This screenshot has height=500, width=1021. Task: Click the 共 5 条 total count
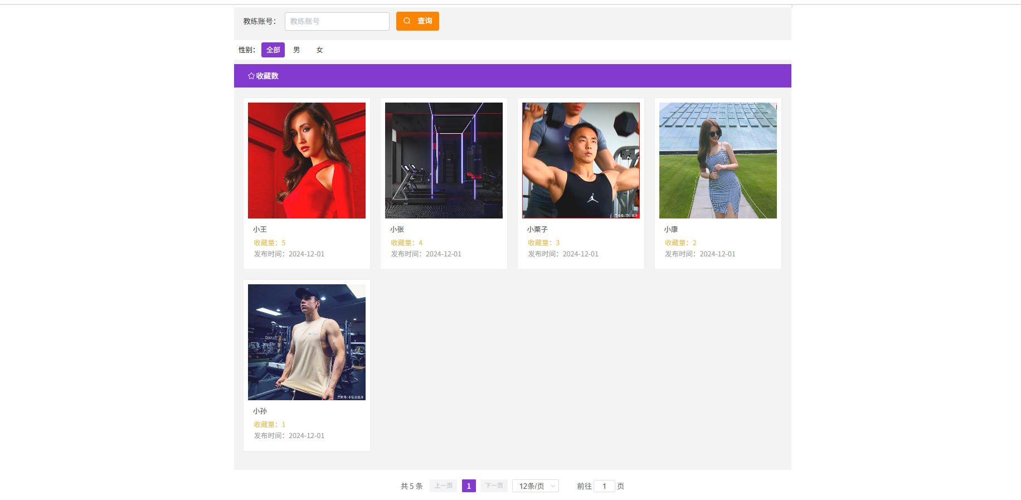(412, 486)
